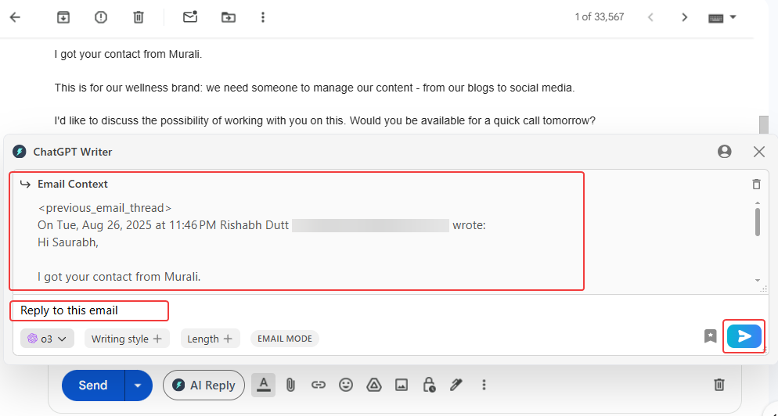Toggle text formatting options
Image resolution: width=778 pixels, height=416 pixels.
coord(264,385)
